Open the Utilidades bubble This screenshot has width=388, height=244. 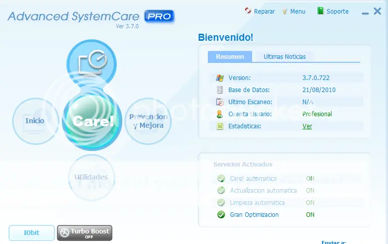tap(91, 177)
